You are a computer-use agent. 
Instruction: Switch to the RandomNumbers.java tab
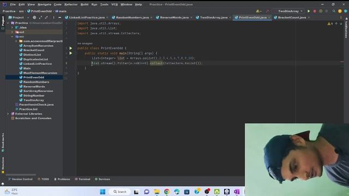(x=132, y=17)
